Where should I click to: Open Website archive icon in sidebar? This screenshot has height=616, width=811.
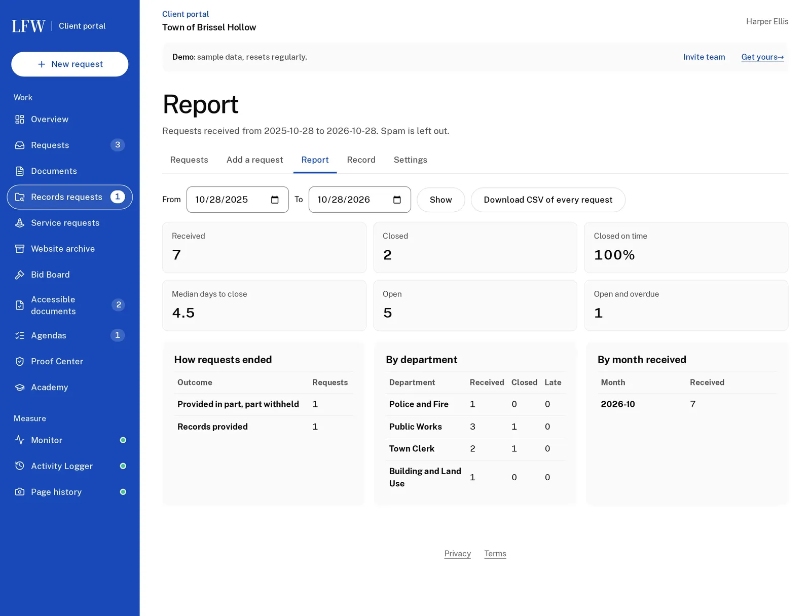[x=20, y=249]
